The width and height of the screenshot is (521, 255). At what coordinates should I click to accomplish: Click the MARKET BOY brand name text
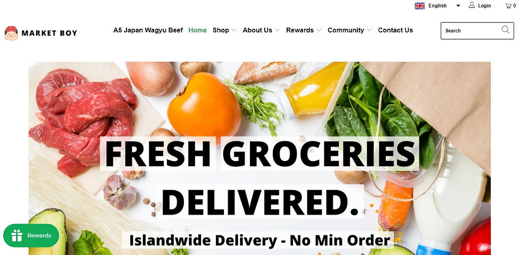click(49, 33)
